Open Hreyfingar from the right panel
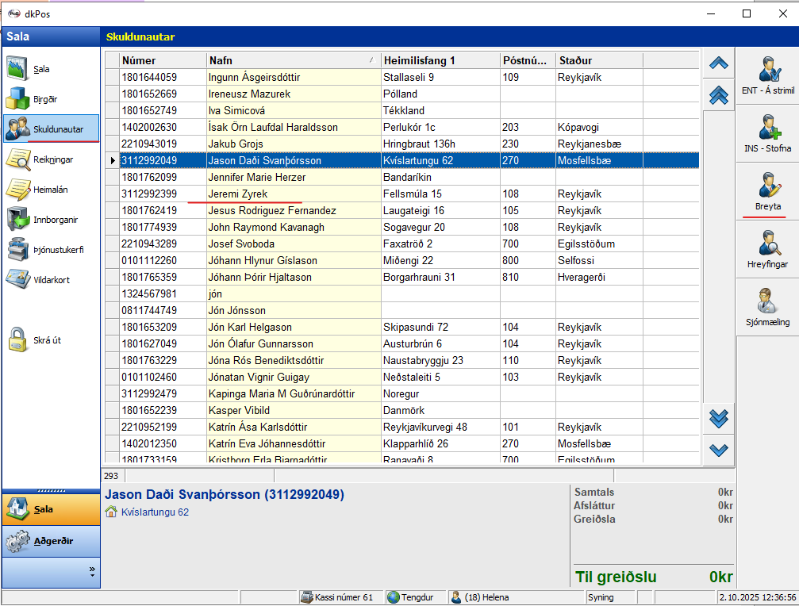The width and height of the screenshot is (799, 606). pyautogui.click(x=767, y=248)
